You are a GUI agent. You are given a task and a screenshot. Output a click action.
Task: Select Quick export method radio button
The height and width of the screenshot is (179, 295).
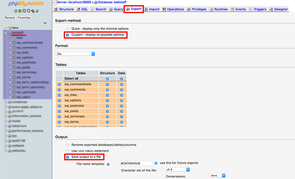click(67, 29)
